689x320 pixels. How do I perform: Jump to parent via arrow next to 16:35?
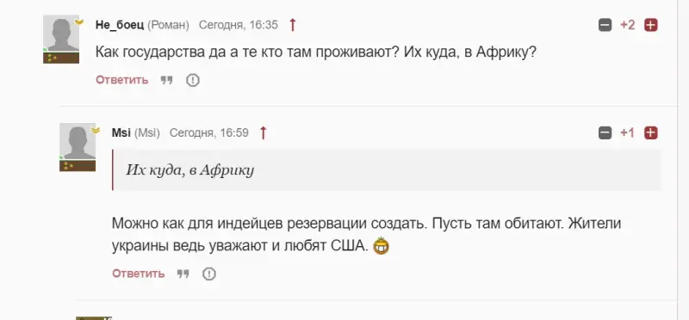tap(293, 25)
